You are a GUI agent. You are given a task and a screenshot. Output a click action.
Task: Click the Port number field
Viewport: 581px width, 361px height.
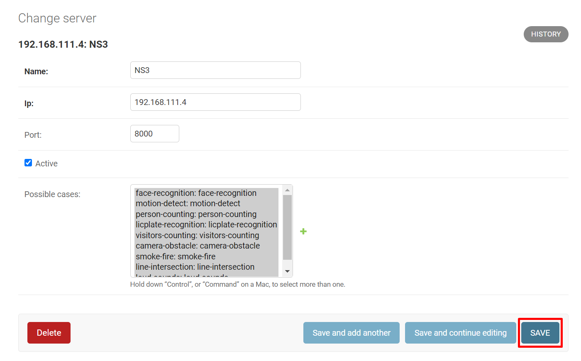point(154,134)
